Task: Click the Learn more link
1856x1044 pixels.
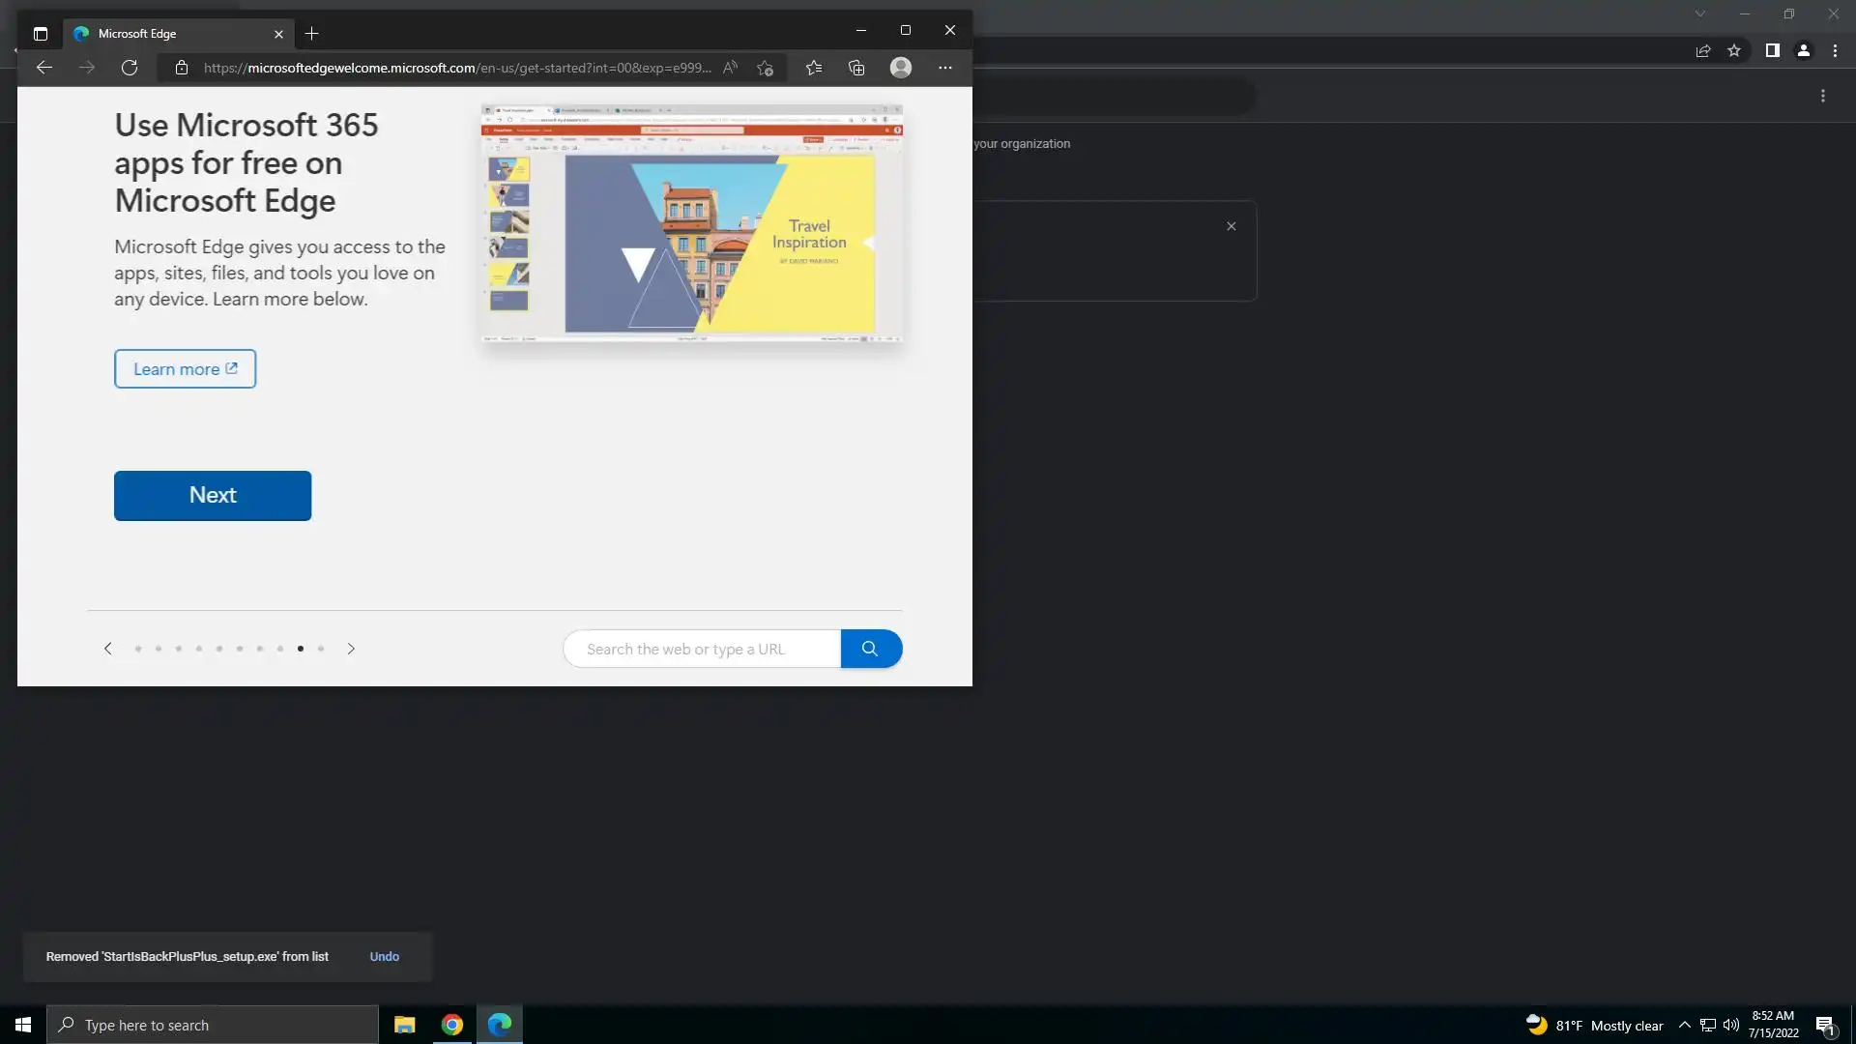Action: click(185, 369)
